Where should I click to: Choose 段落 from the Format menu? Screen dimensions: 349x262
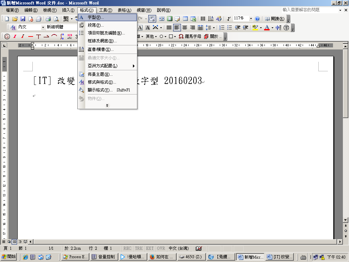pyautogui.click(x=107, y=25)
